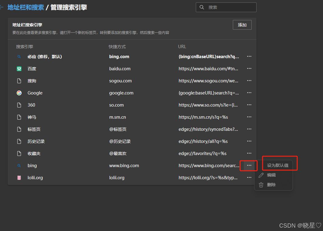Click the https://www.sogou.com/we... URL cell
This screenshot has height=231, width=323.
(x=209, y=81)
